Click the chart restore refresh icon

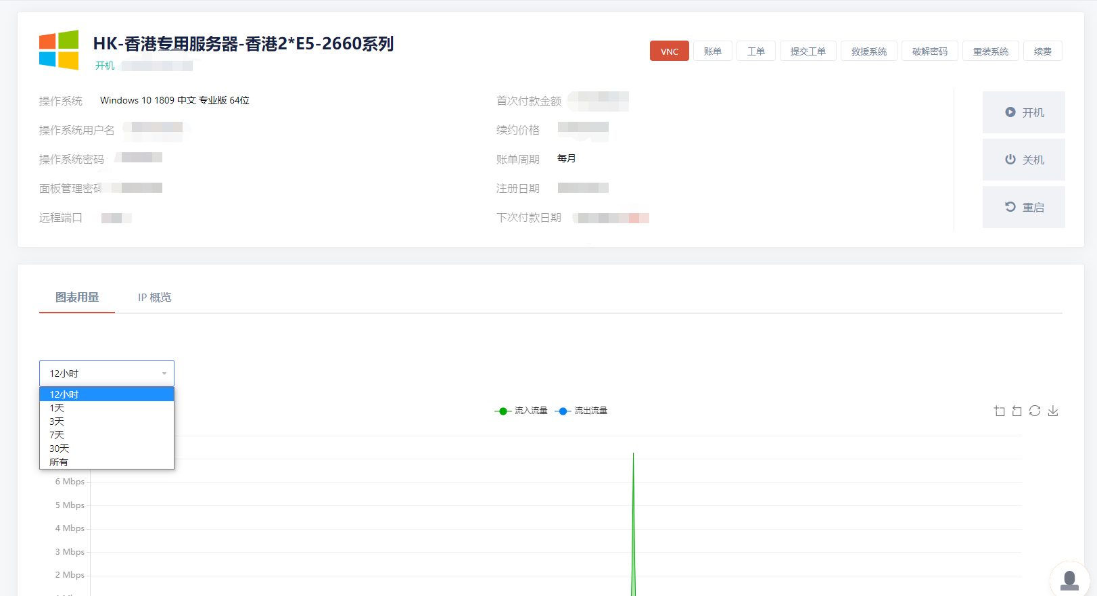(1035, 411)
